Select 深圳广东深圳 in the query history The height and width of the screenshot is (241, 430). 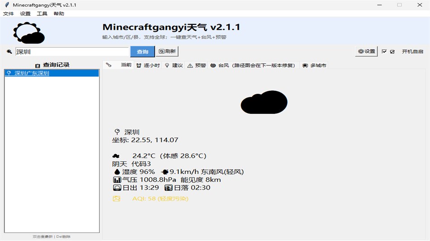(52, 73)
